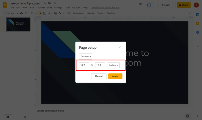Redo the last action
This screenshot has width=202, height=120.
click(x=17, y=13)
